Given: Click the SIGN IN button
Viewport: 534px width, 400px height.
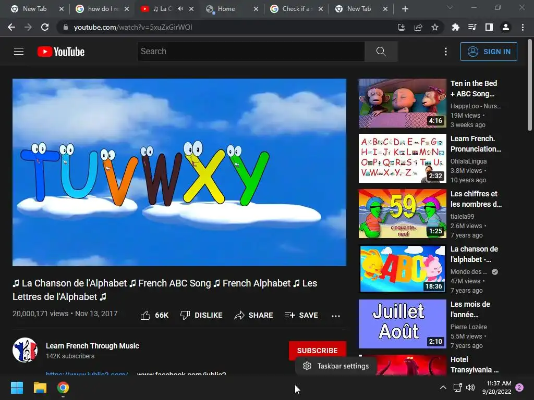Looking at the screenshot, I should (489, 52).
